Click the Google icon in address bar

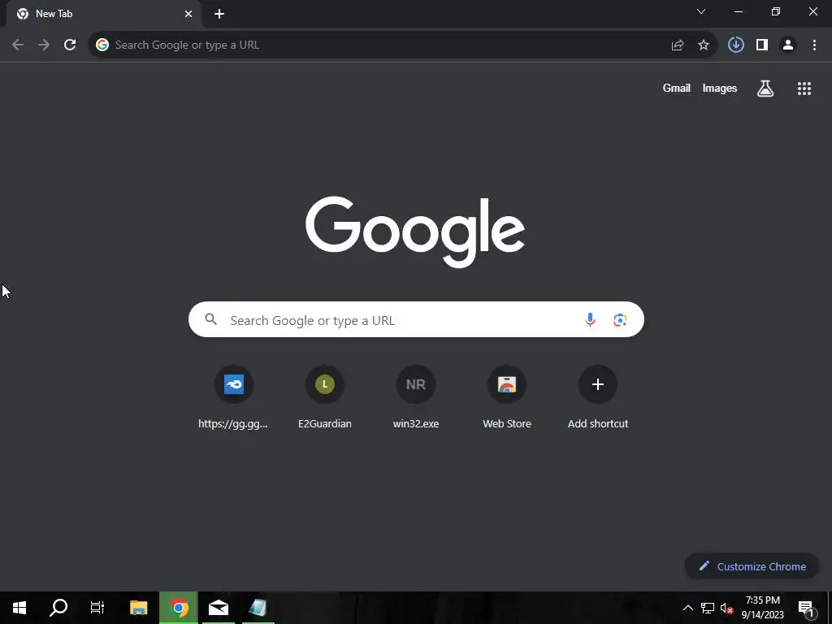click(102, 45)
